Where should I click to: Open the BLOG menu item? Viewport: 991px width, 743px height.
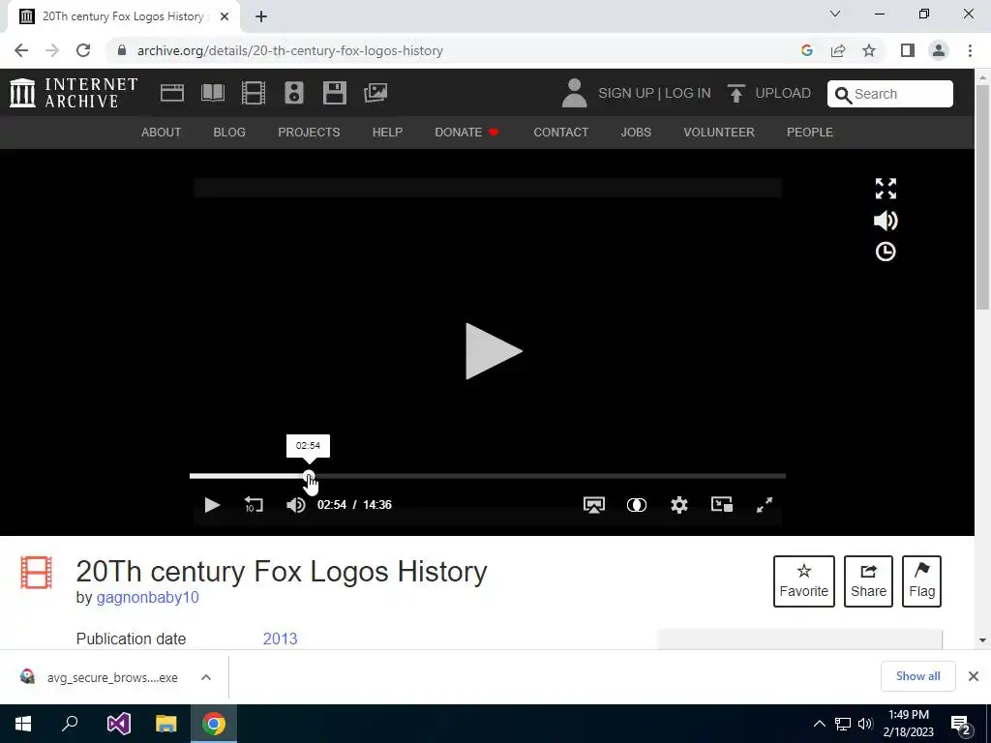(229, 132)
